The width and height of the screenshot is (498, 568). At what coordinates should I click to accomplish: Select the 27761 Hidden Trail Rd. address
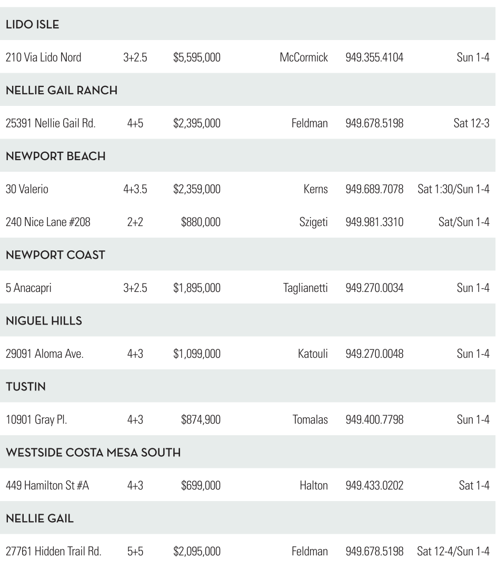point(53,552)
